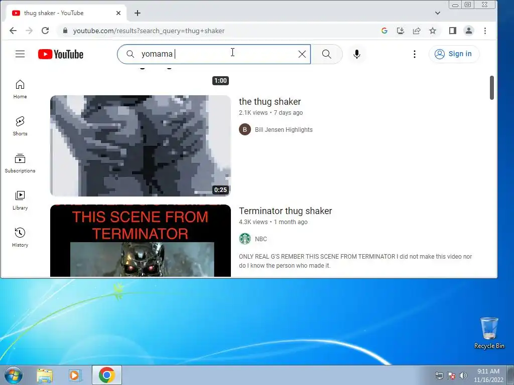
Task: Open the Action Center flag icon
Action: click(451, 375)
